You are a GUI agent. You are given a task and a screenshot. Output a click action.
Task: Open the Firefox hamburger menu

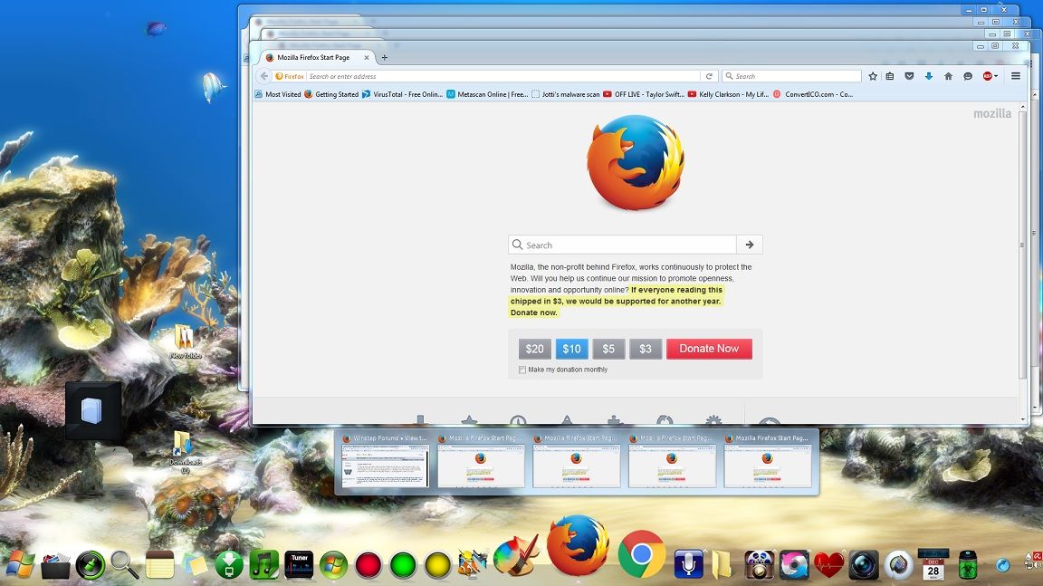point(1016,76)
